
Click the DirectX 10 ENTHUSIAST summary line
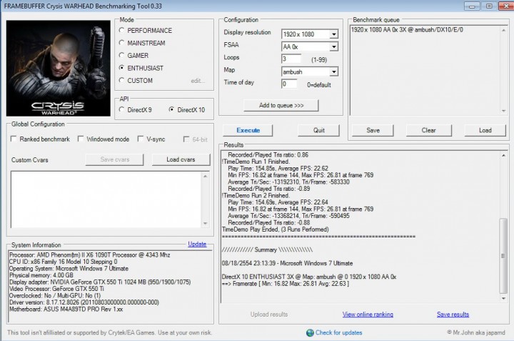309,277
